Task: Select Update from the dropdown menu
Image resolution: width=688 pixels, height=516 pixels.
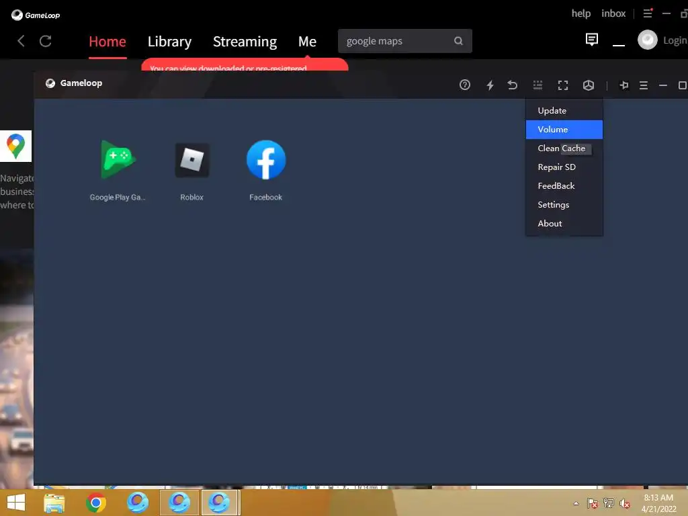Action: tap(564, 111)
